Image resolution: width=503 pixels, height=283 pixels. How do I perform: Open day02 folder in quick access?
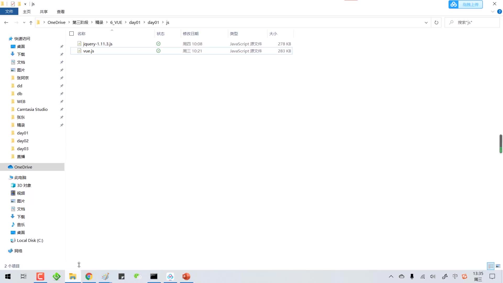(x=23, y=141)
